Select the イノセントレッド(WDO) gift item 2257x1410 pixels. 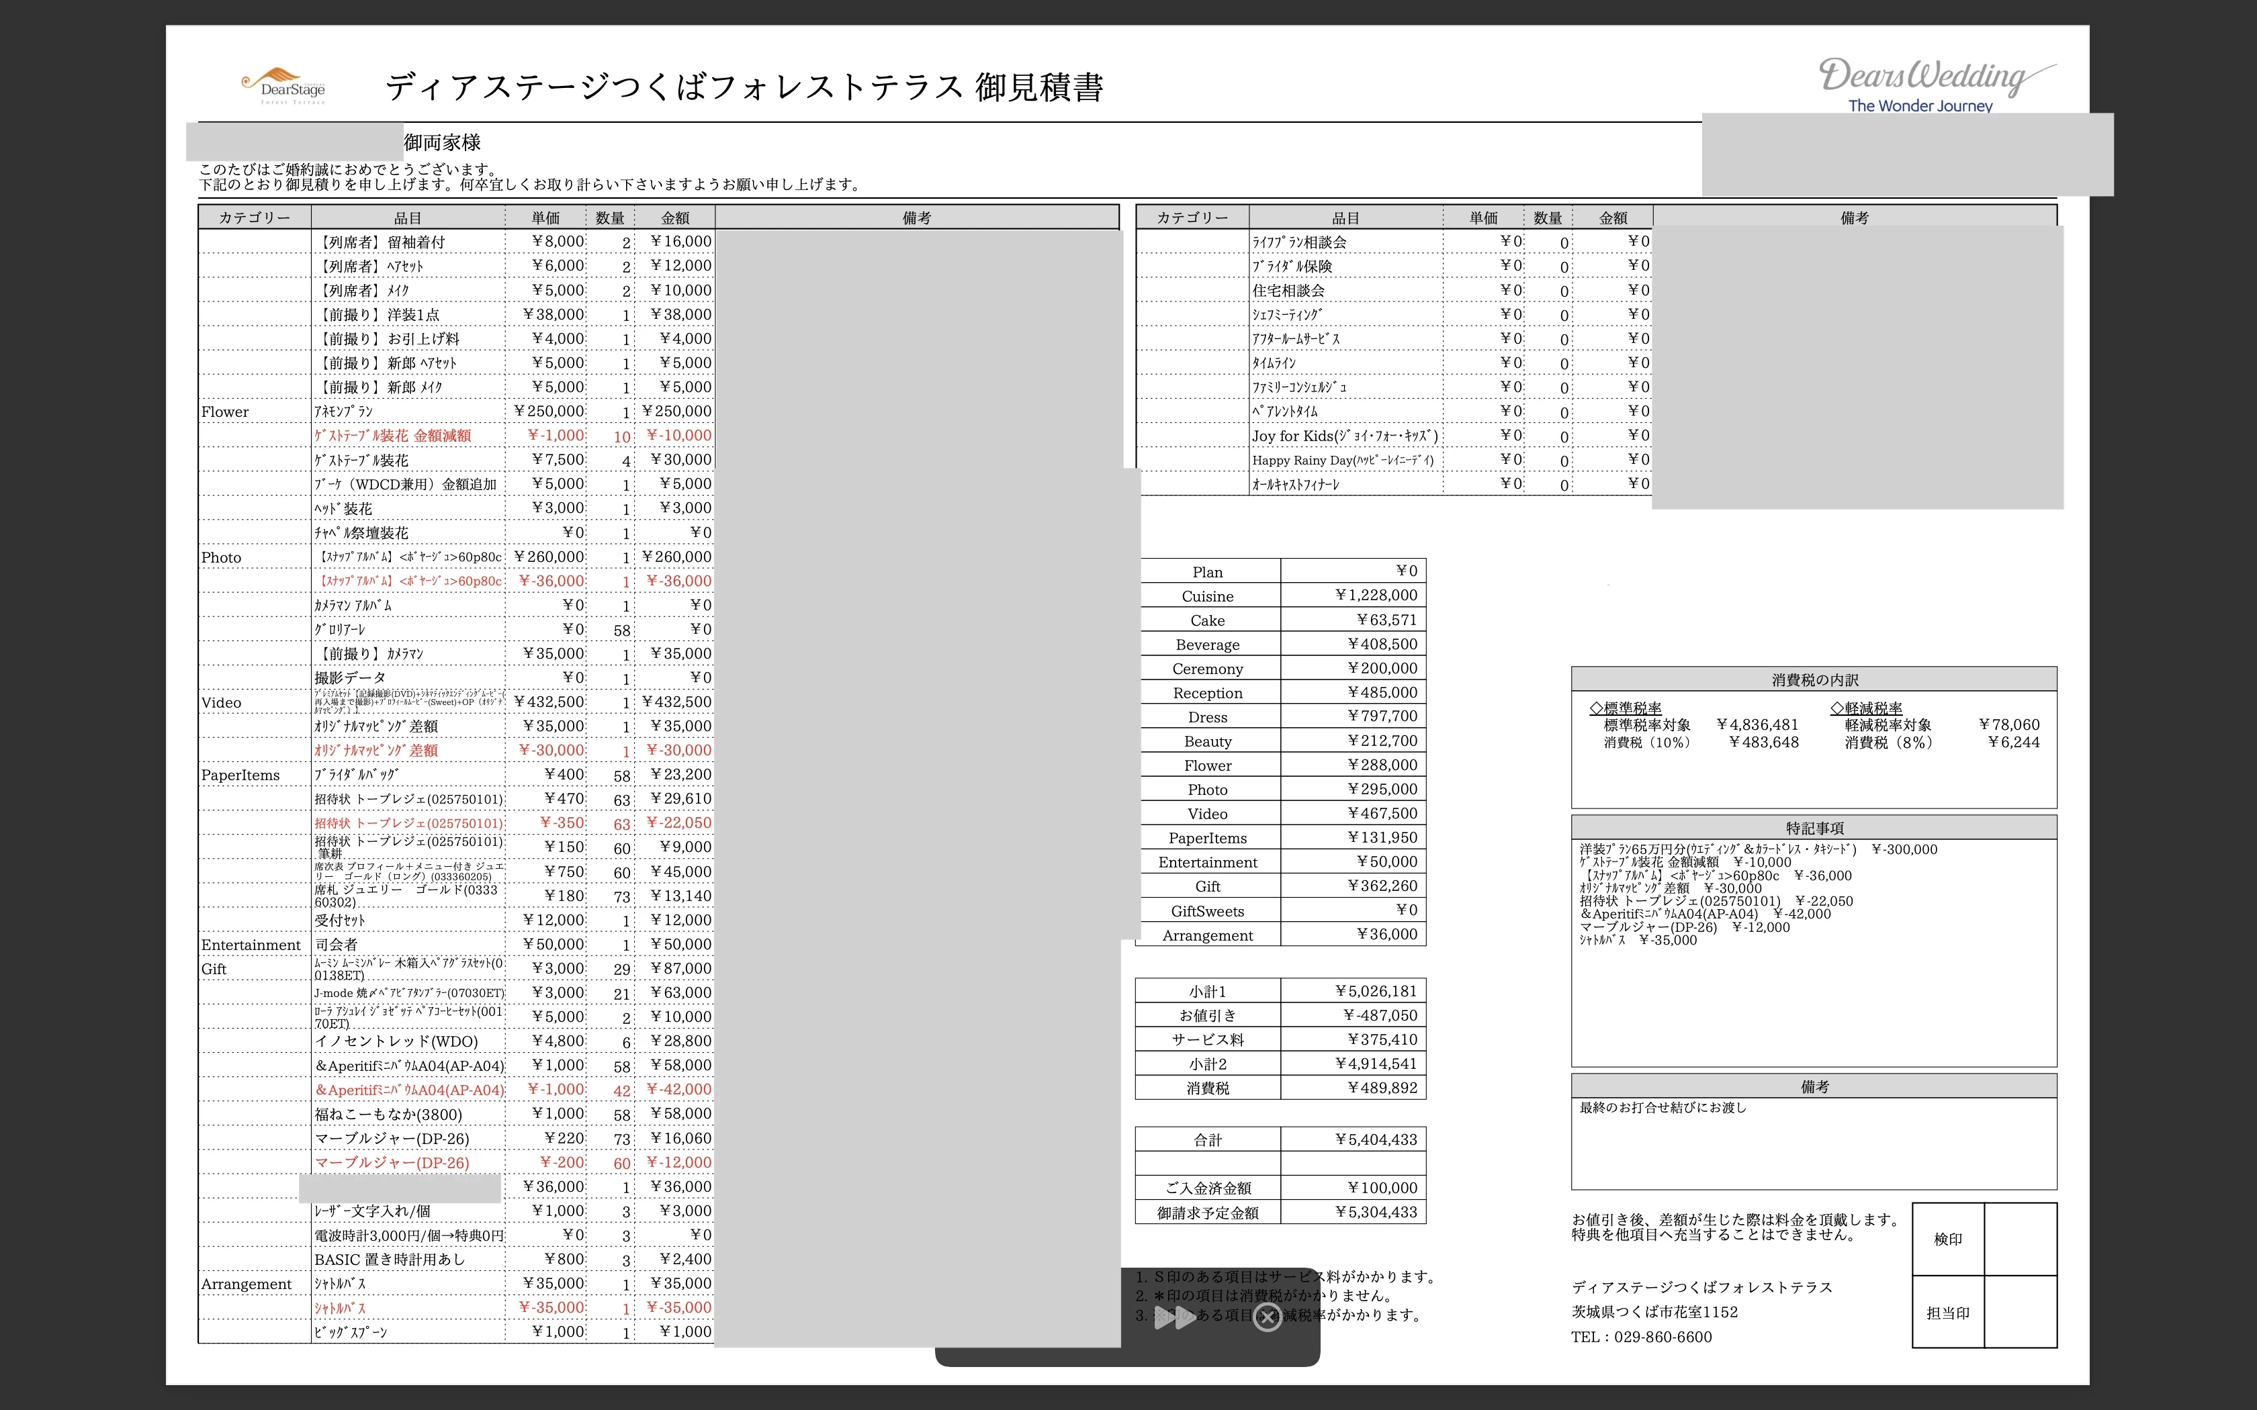tap(396, 1041)
